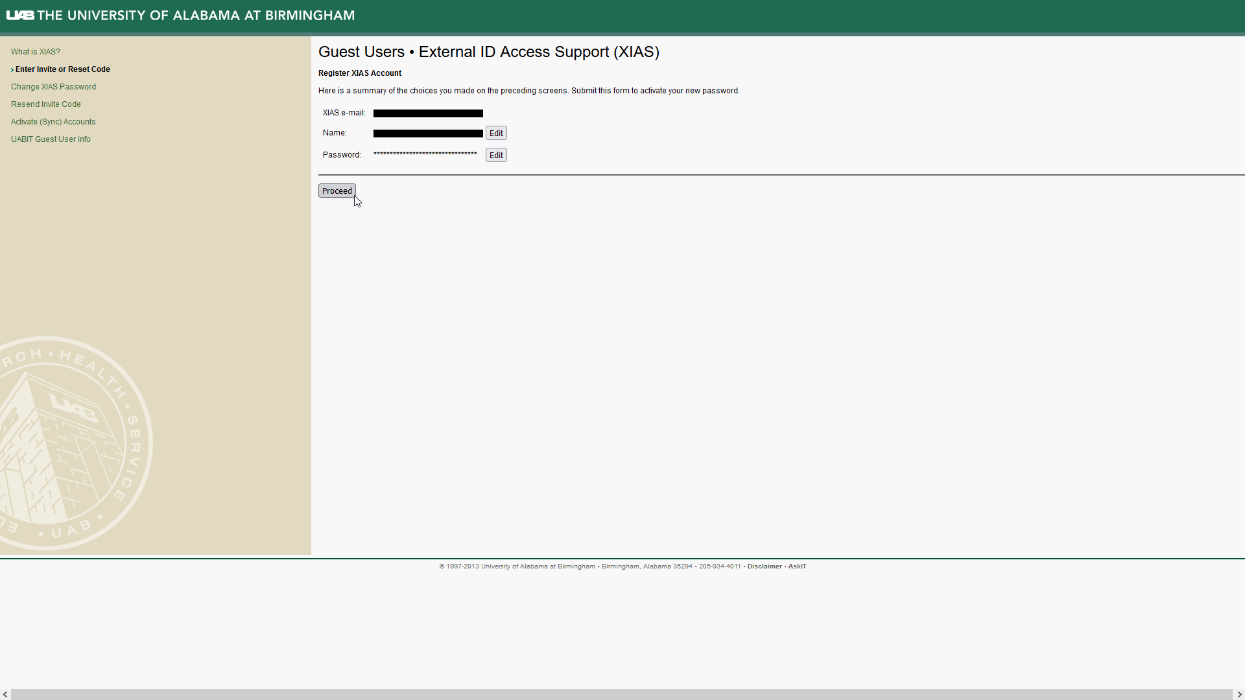The width and height of the screenshot is (1245, 700).
Task: Click Resend Invite Code link
Action: [46, 104]
